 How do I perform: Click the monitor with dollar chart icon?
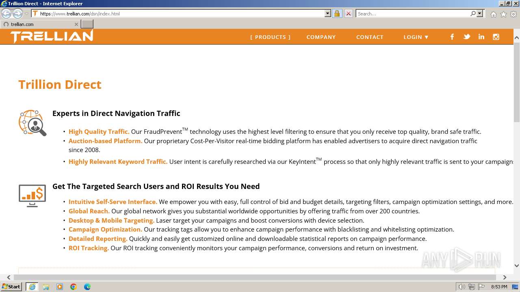coord(32,196)
